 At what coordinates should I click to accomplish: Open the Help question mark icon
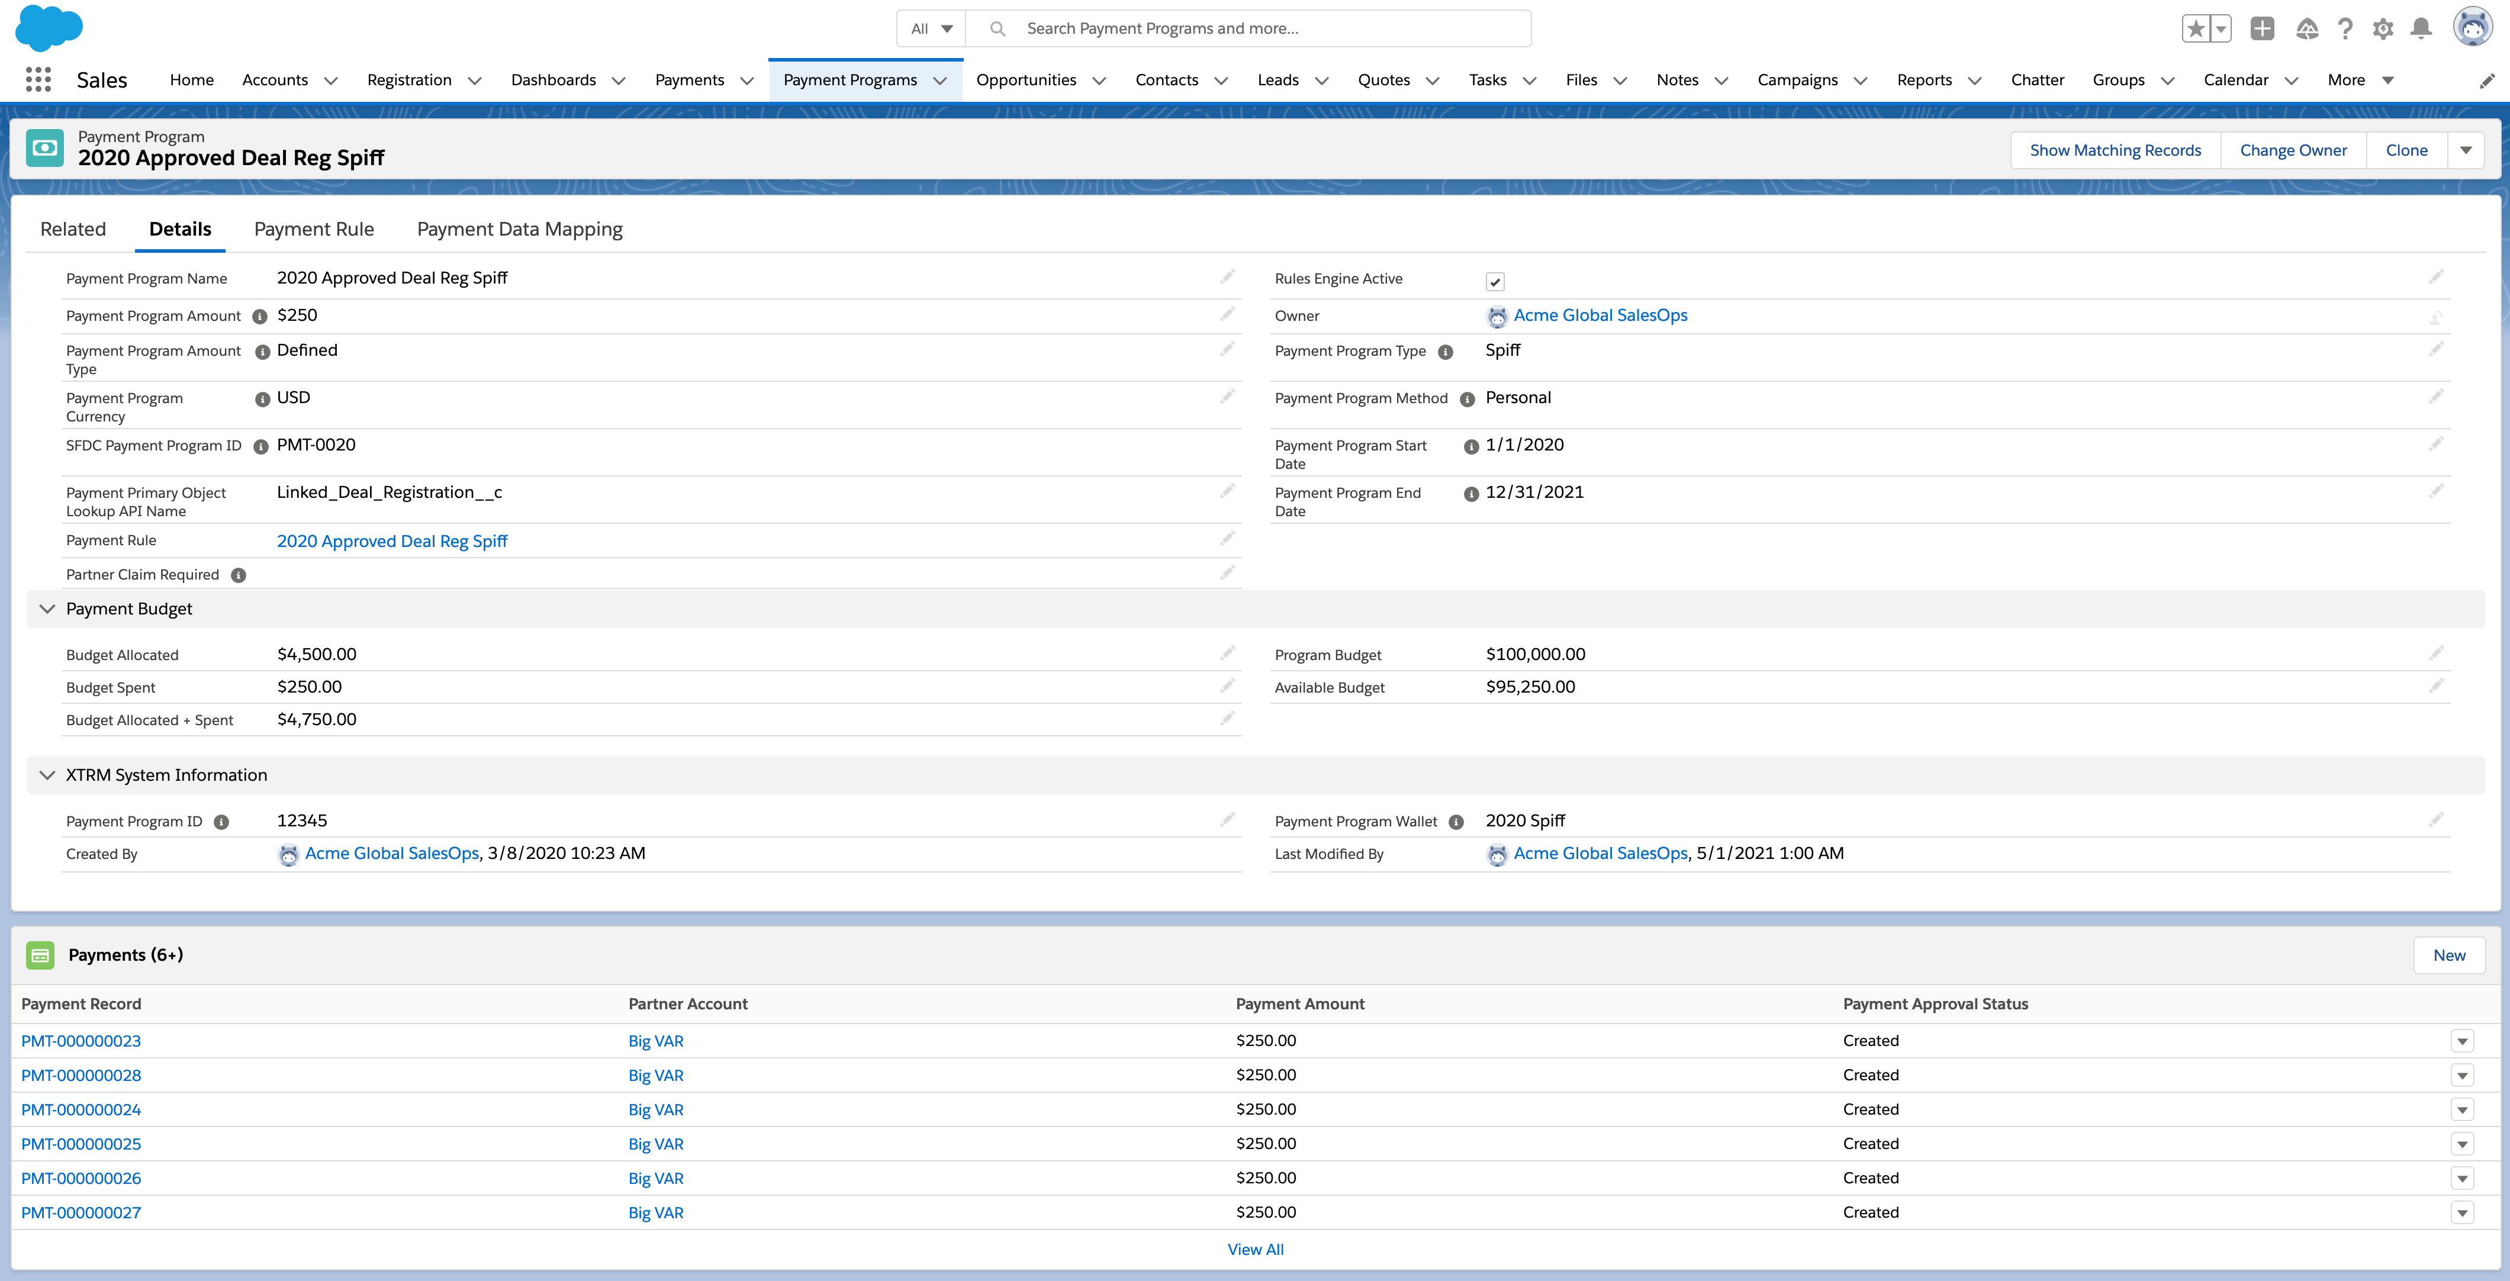[2345, 28]
